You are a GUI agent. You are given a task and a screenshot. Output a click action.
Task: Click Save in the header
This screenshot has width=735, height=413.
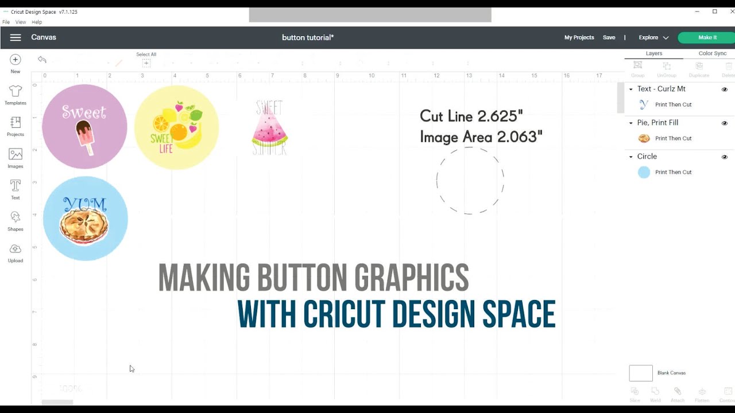[609, 37]
